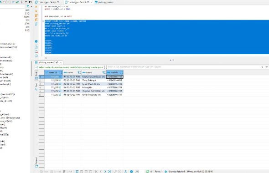
Task: Open navigator view menu arrow beside funnel
Action: (31, 6)
